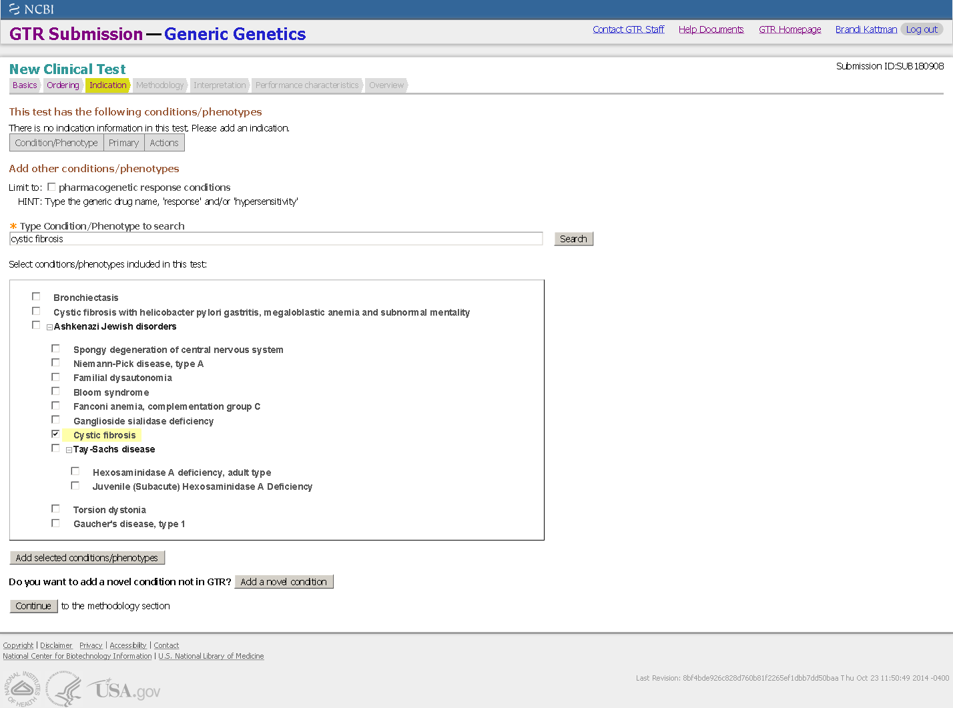
Task: Check the Torsion dystonia checkbox
Action: (x=55, y=508)
